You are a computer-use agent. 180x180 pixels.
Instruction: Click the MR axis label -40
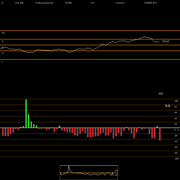(x=176, y=141)
